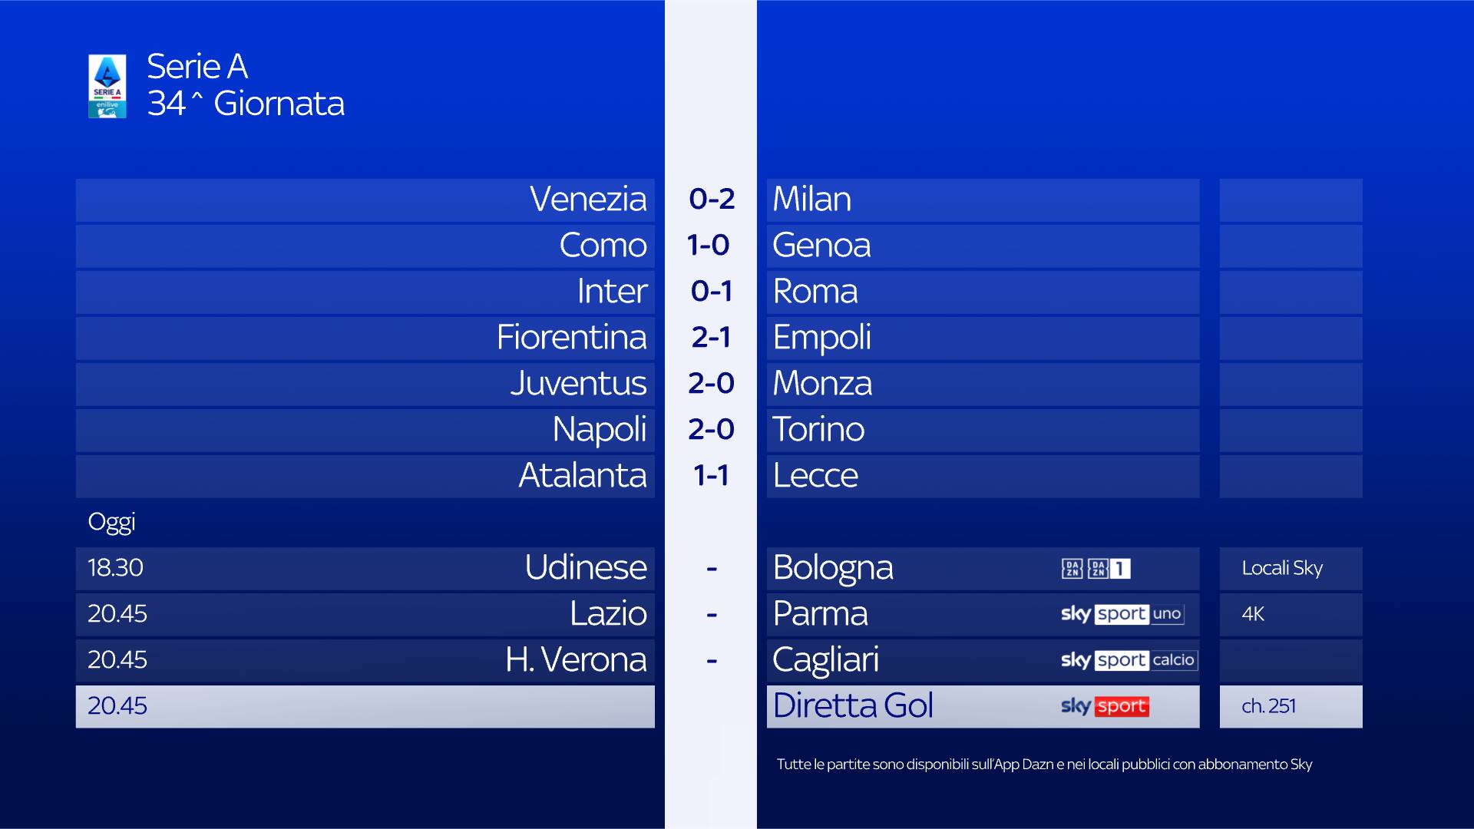Click the Locali Sky label
The width and height of the screenshot is (1474, 829).
click(1282, 568)
